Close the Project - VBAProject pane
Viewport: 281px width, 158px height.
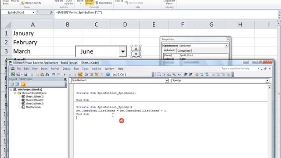[65, 79]
